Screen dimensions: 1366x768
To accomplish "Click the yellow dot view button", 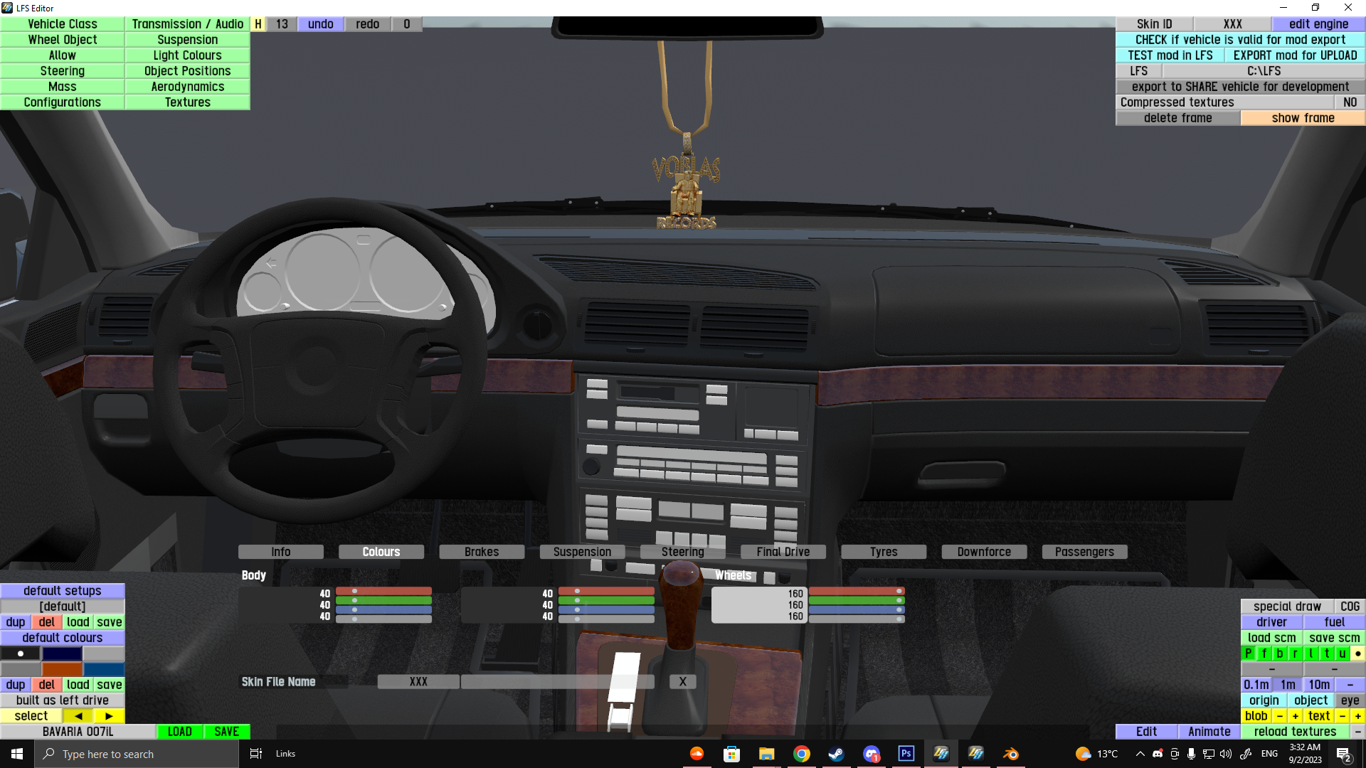I will (1357, 654).
